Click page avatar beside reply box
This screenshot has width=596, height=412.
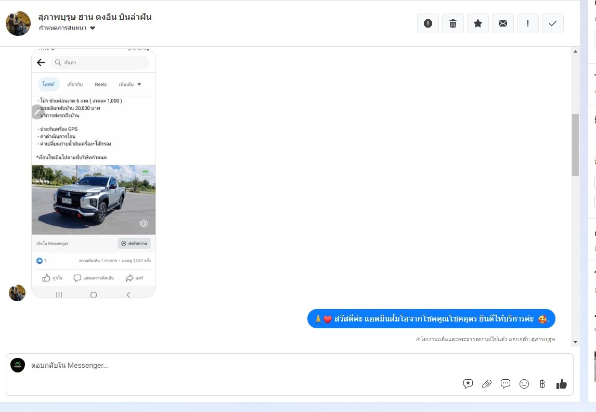[x=18, y=365]
